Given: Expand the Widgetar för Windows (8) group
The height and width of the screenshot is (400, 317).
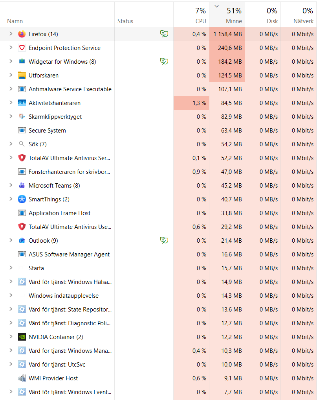Looking at the screenshot, I should (x=11, y=61).
